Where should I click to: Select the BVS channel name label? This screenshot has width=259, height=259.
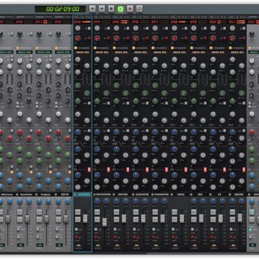pos(200,194)
